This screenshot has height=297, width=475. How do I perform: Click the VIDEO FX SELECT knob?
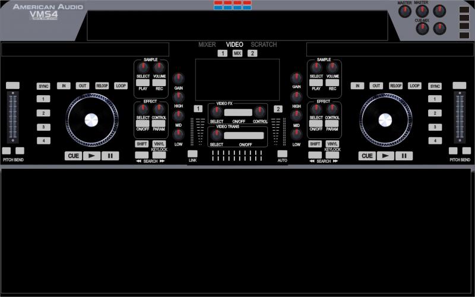217,112
